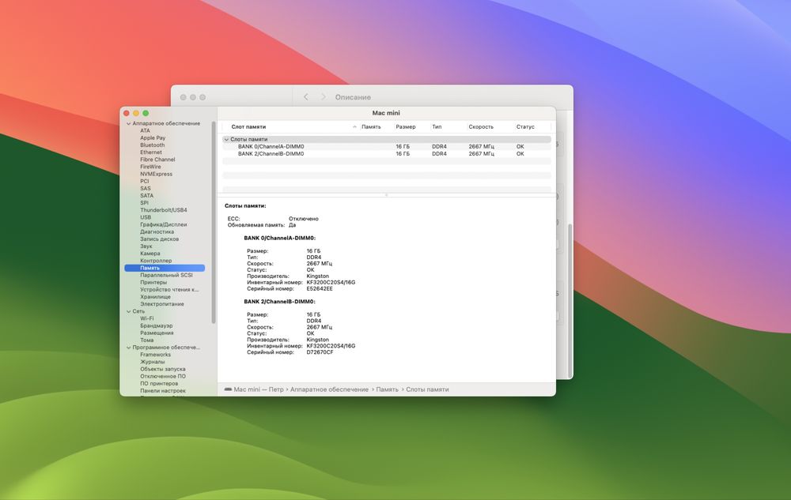
Task: Open Apple Pay in the sidebar
Action: coord(153,138)
